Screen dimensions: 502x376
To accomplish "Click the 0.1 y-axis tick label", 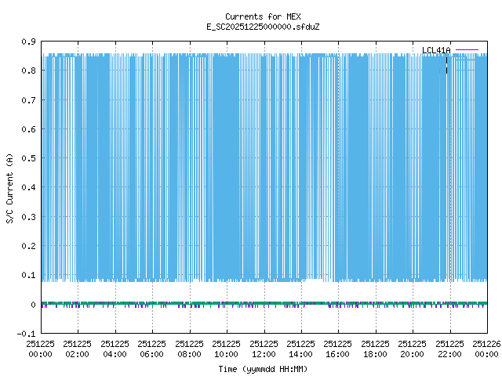I will tap(28, 275).
